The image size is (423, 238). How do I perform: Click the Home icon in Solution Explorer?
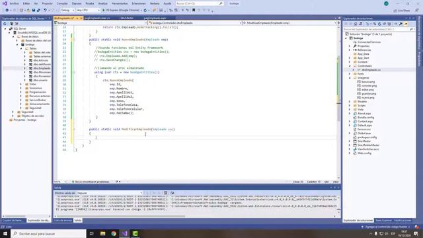(356, 24)
